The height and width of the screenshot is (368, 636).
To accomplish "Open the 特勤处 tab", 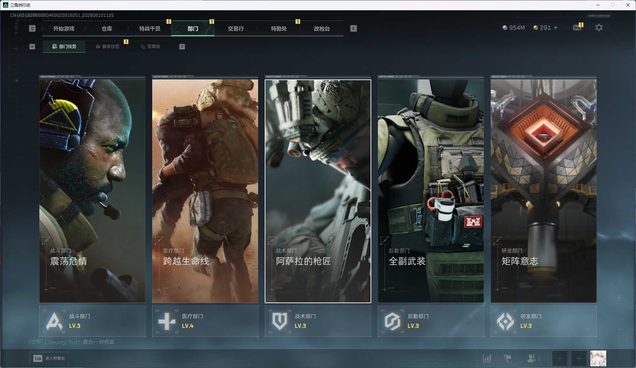I will (x=279, y=28).
